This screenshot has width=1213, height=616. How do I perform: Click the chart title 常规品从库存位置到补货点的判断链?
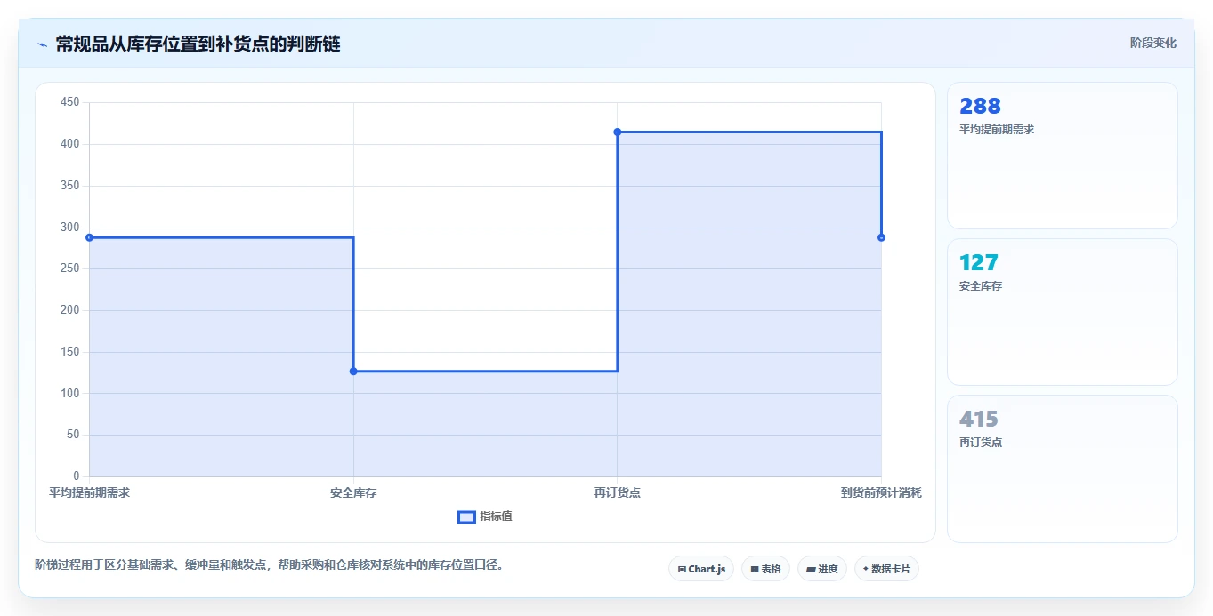coord(198,44)
